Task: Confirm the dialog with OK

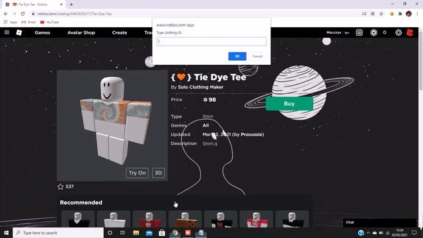Action: coord(237,56)
